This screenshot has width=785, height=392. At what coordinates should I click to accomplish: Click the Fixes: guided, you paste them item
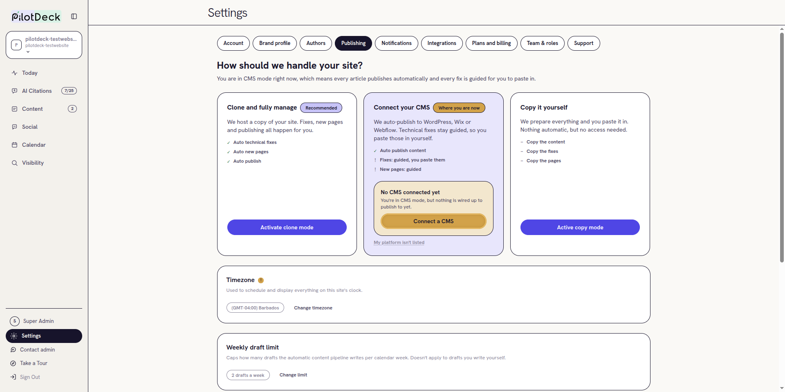coord(413,160)
